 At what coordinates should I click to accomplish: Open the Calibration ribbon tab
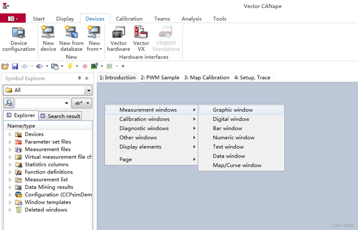(129, 19)
